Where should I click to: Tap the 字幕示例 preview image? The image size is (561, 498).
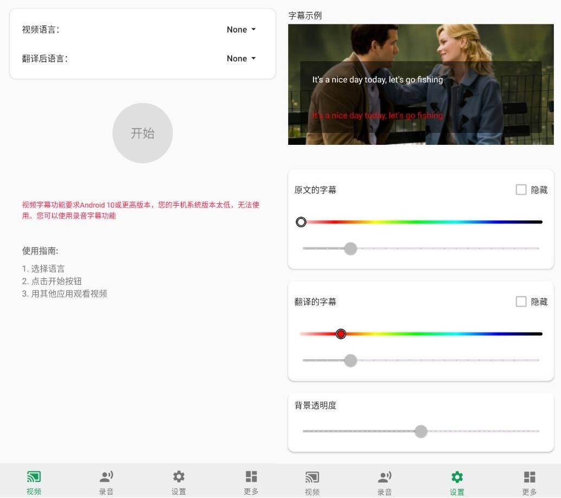pyautogui.click(x=421, y=84)
